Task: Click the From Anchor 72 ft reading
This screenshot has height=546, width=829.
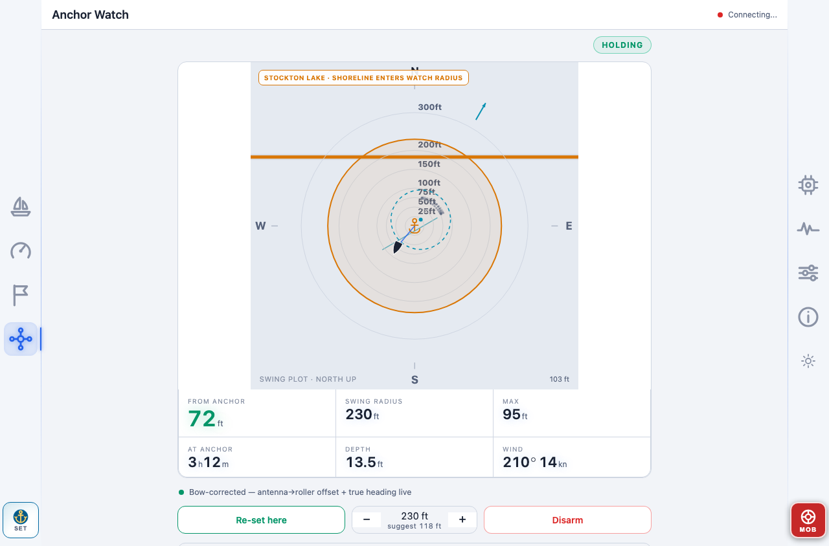Action: coord(256,413)
